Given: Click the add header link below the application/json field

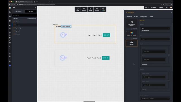Looking at the screenshot, I should tap(144, 90).
